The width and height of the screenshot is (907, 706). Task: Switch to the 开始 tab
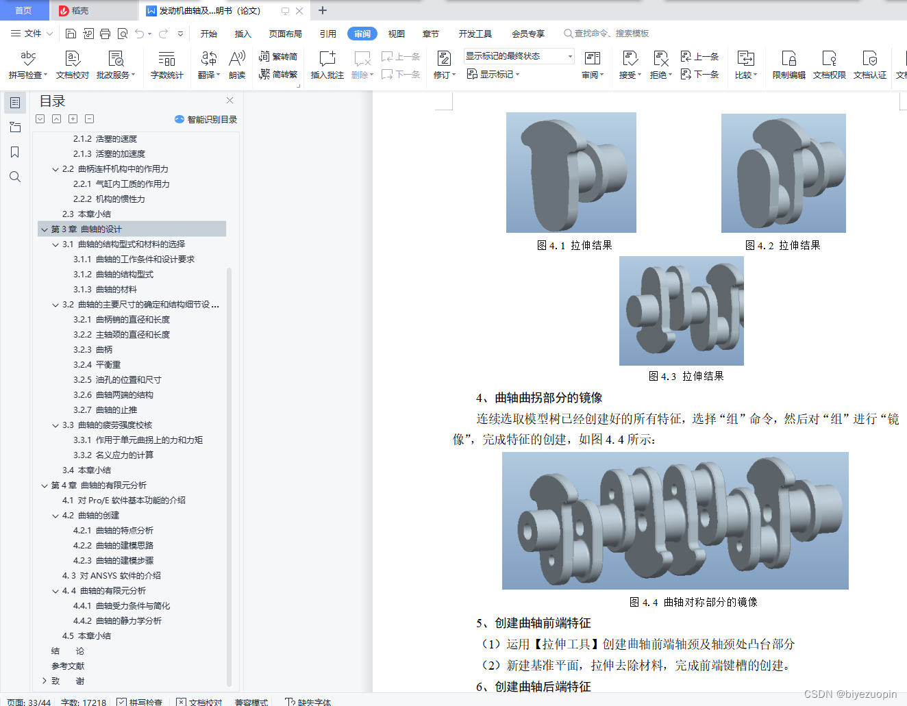point(209,34)
